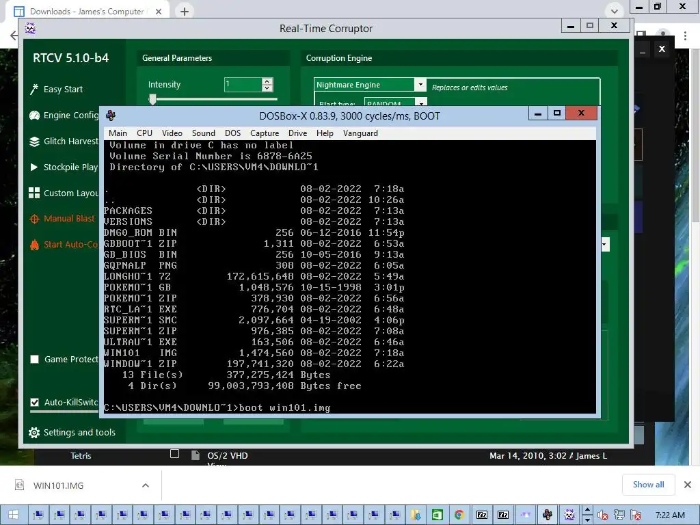
Task: Click the Intensity value field
Action: (243, 84)
